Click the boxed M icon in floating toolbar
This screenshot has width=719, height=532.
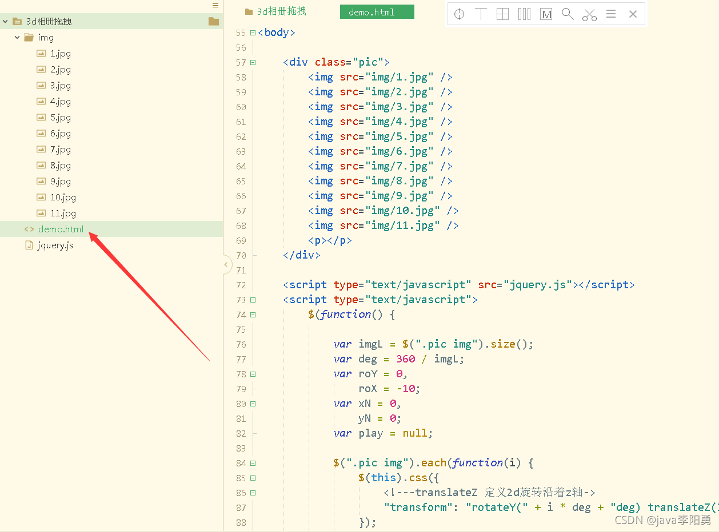pyautogui.click(x=546, y=14)
